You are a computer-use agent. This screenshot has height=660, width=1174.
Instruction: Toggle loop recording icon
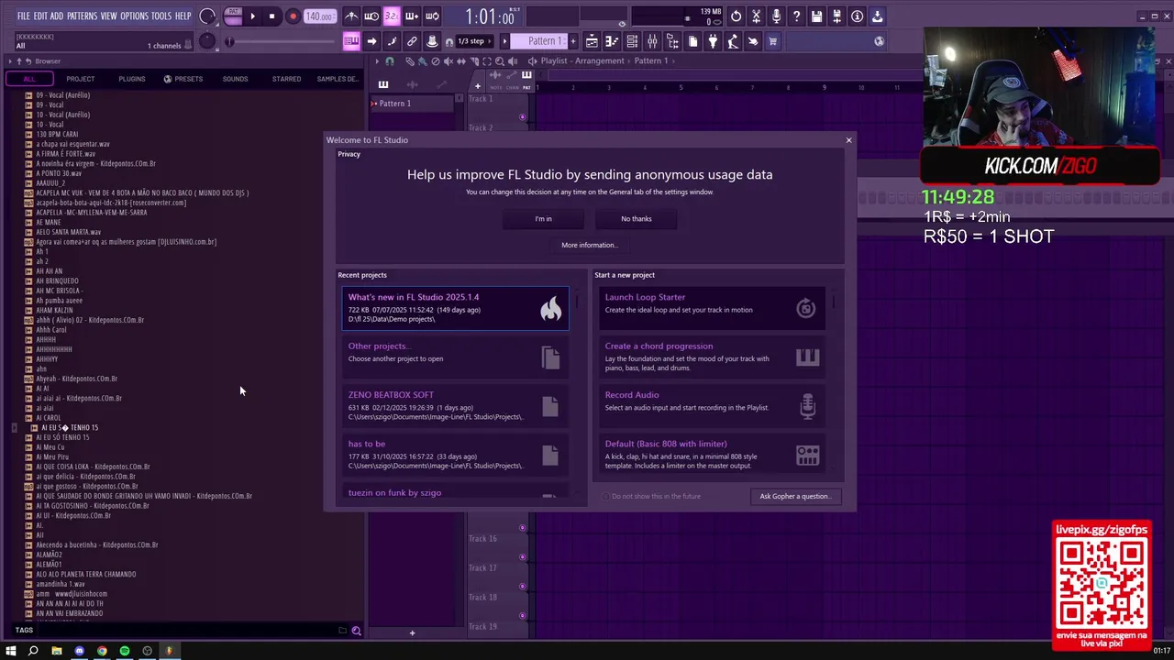pyautogui.click(x=432, y=16)
